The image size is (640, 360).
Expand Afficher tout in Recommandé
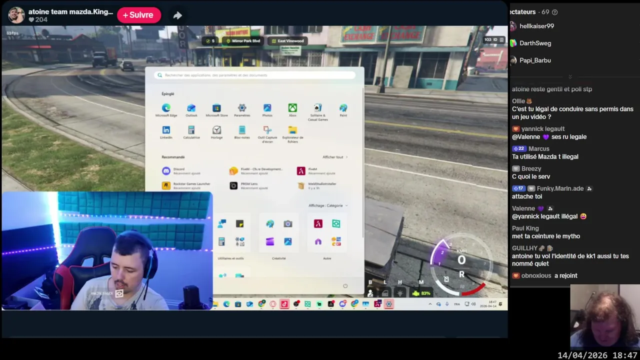tap(335, 157)
